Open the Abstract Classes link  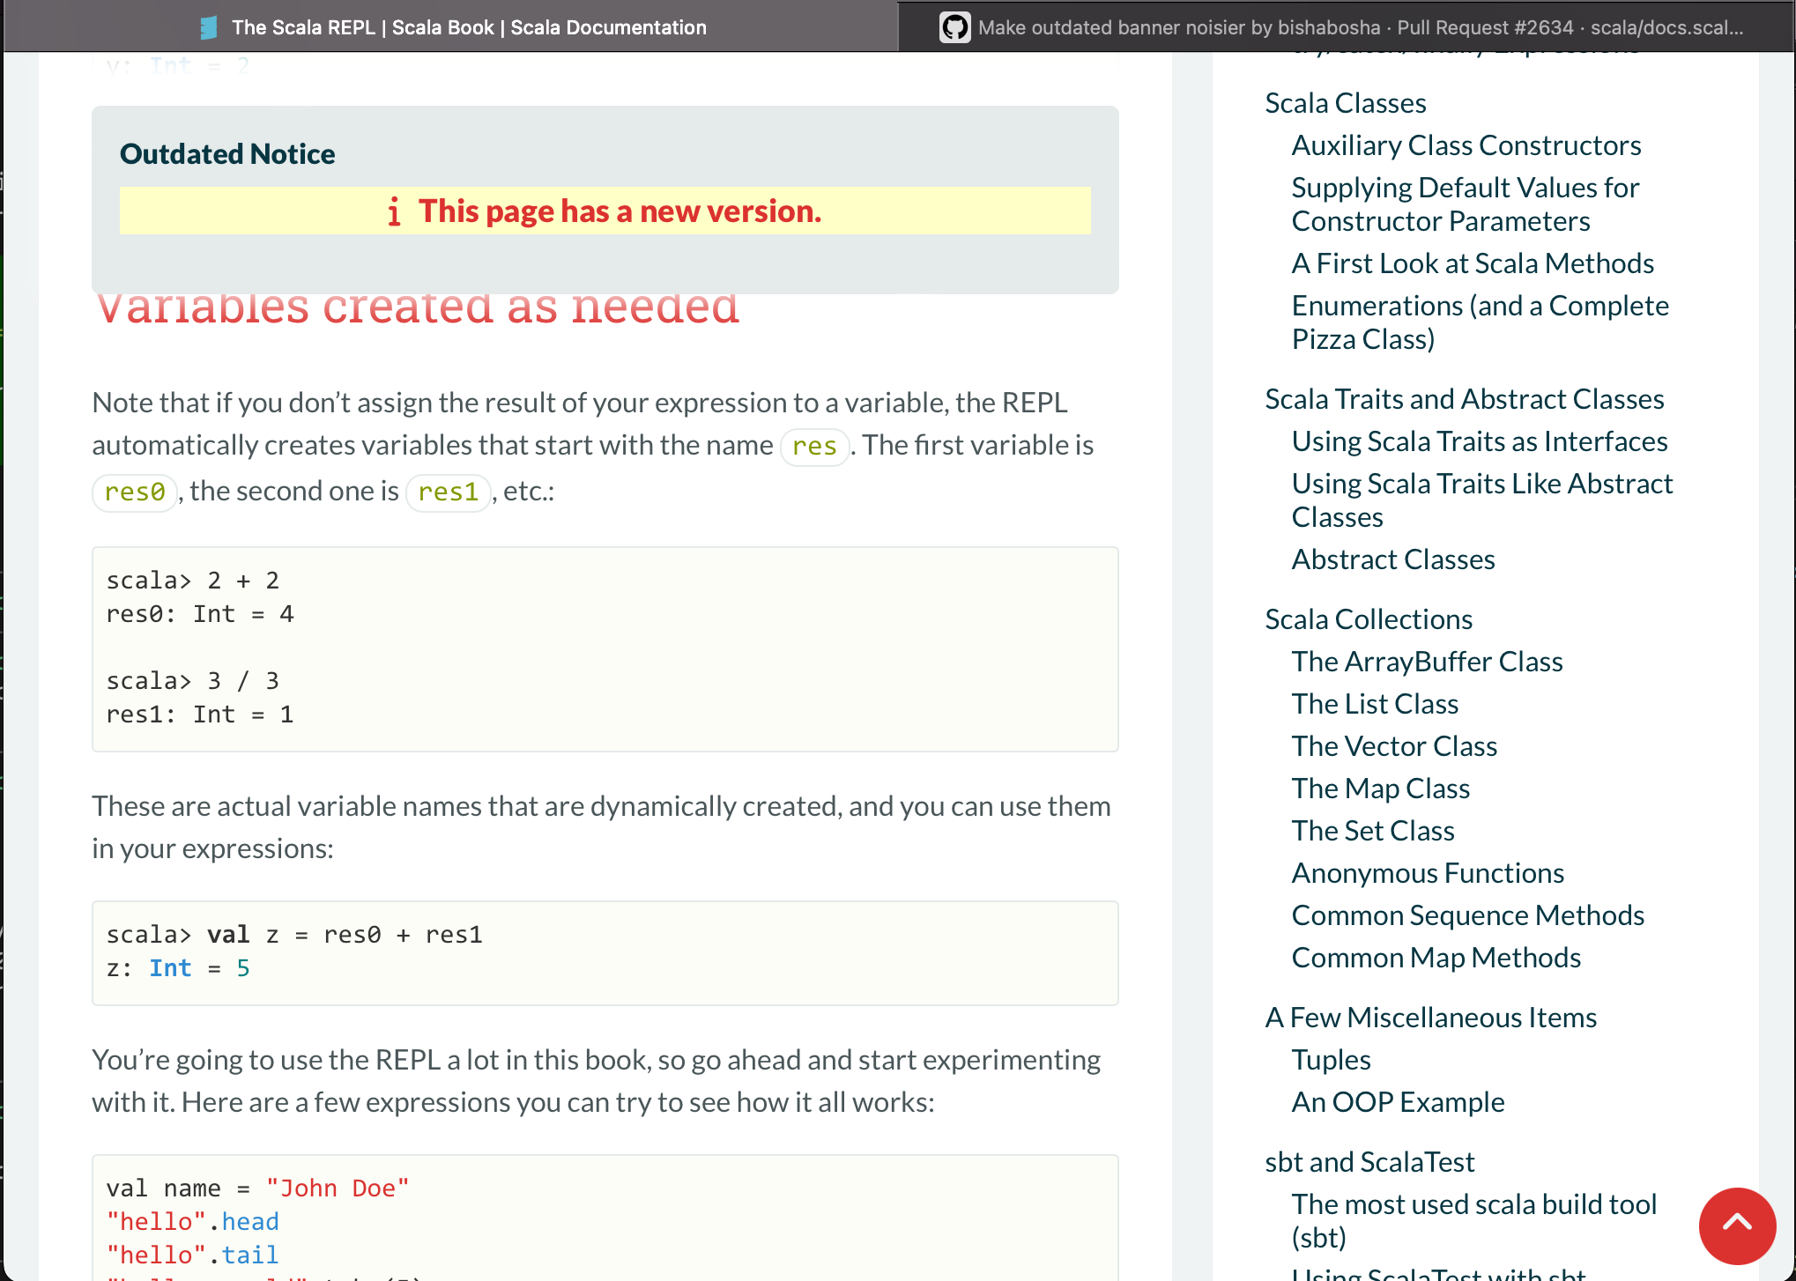coord(1392,559)
